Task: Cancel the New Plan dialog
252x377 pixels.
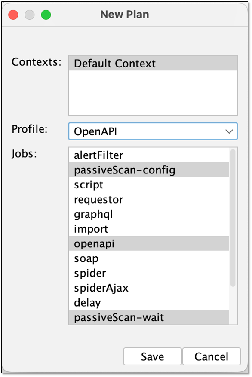Action: click(x=211, y=356)
